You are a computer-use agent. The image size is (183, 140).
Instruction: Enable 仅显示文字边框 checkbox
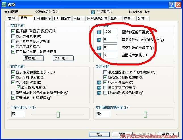(x=105, y=88)
